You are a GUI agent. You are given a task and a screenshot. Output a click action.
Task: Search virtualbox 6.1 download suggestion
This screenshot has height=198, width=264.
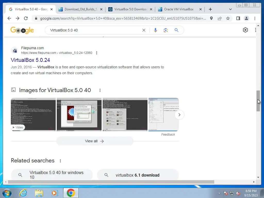pyautogui.click(x=138, y=175)
